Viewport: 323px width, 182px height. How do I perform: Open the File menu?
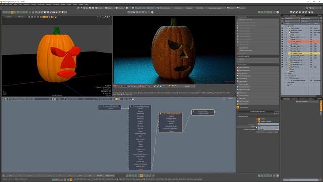pyautogui.click(x=2, y=4)
